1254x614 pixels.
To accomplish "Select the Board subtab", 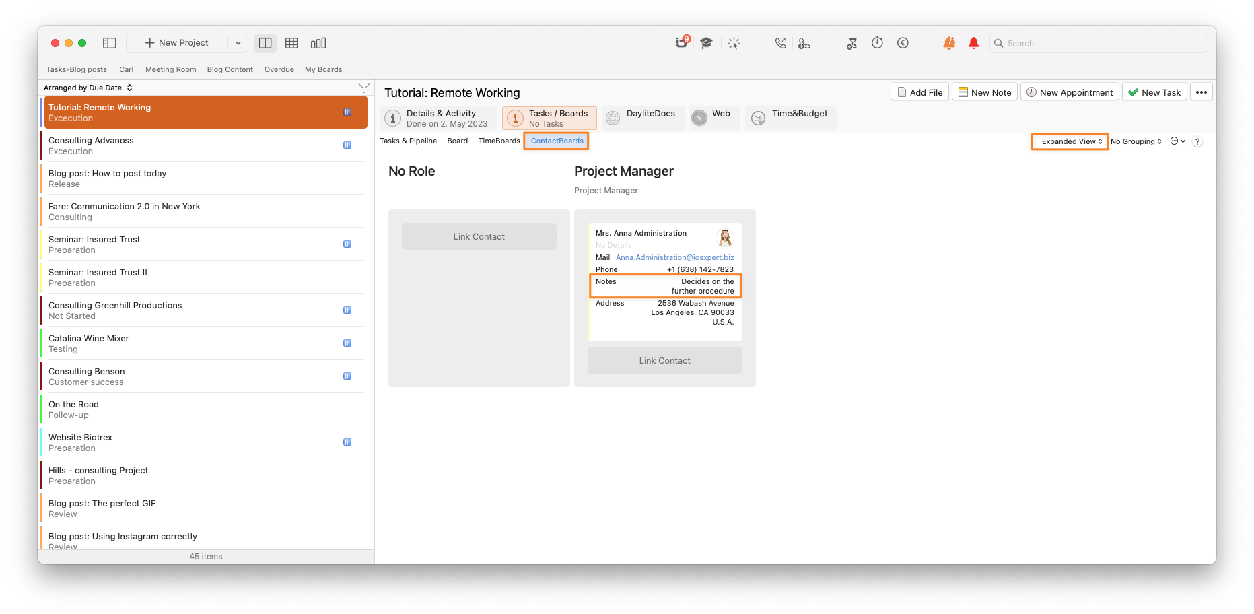I will (x=458, y=141).
